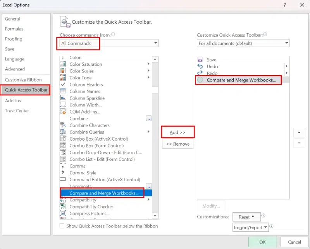
Task: Click the Compress Pictures icon
Action: [63, 213]
